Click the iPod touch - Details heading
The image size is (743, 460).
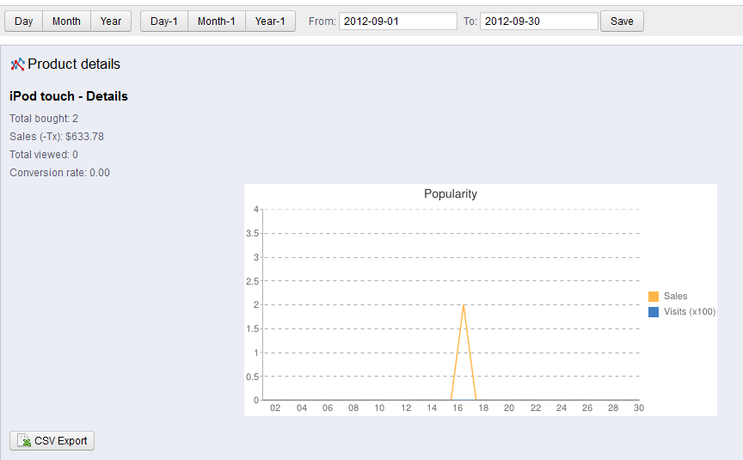[69, 96]
